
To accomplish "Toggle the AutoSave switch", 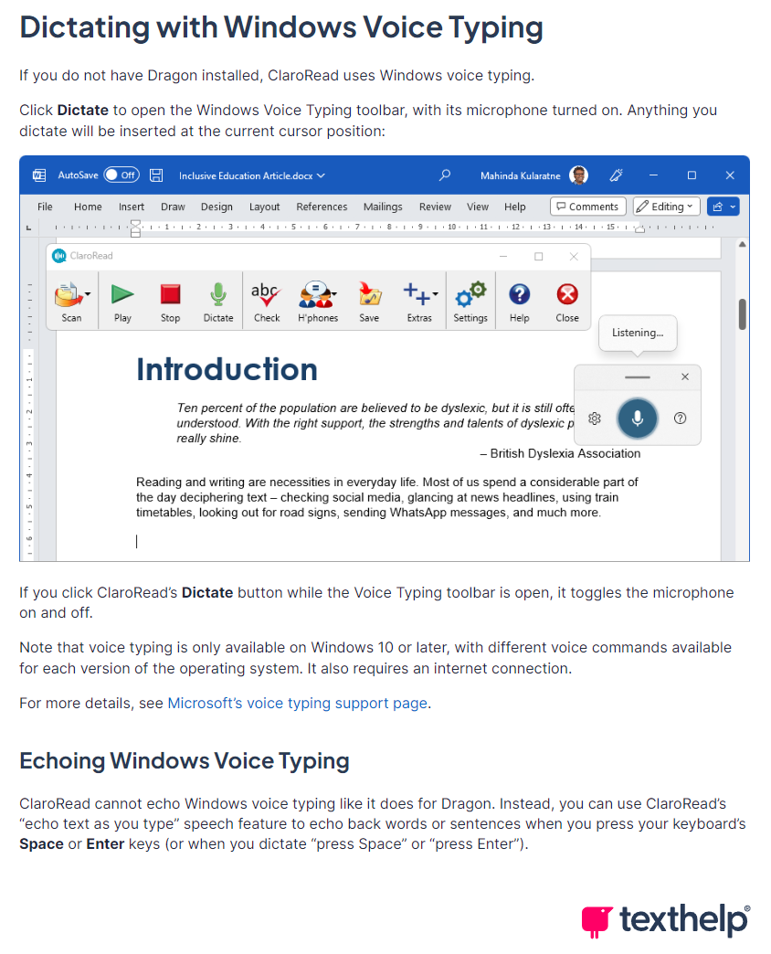I will [121, 175].
